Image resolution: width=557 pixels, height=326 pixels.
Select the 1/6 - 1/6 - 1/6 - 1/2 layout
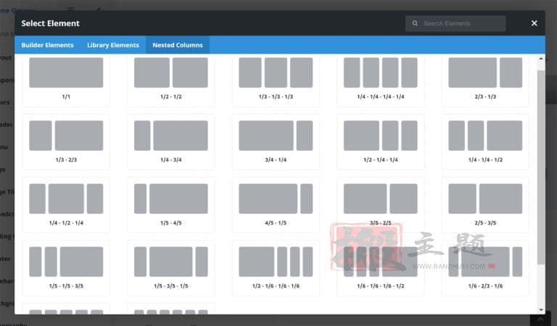(x=381, y=268)
